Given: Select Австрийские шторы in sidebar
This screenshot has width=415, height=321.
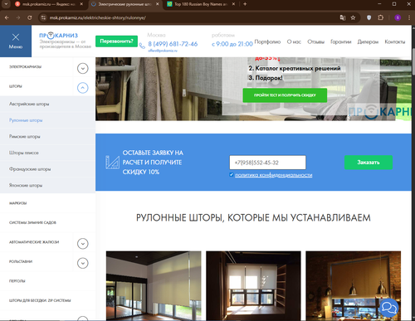Looking at the screenshot, I should coord(29,104).
